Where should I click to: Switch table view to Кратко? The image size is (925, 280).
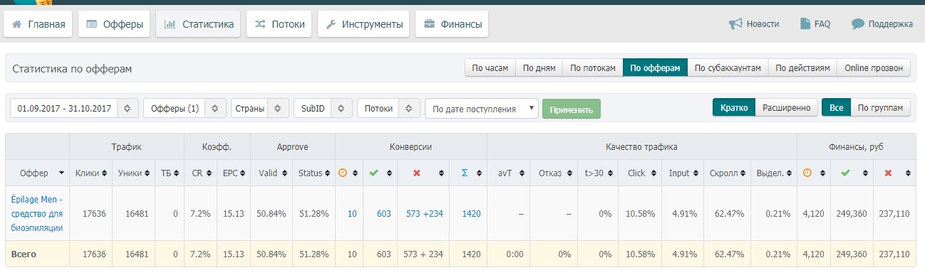point(734,108)
